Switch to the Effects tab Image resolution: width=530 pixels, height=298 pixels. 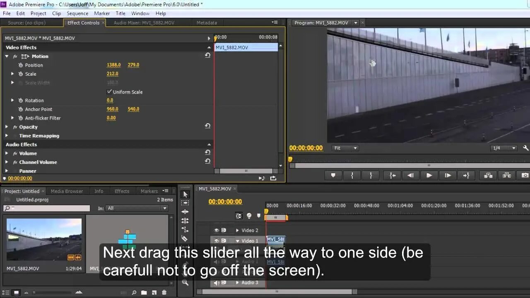tap(122, 191)
